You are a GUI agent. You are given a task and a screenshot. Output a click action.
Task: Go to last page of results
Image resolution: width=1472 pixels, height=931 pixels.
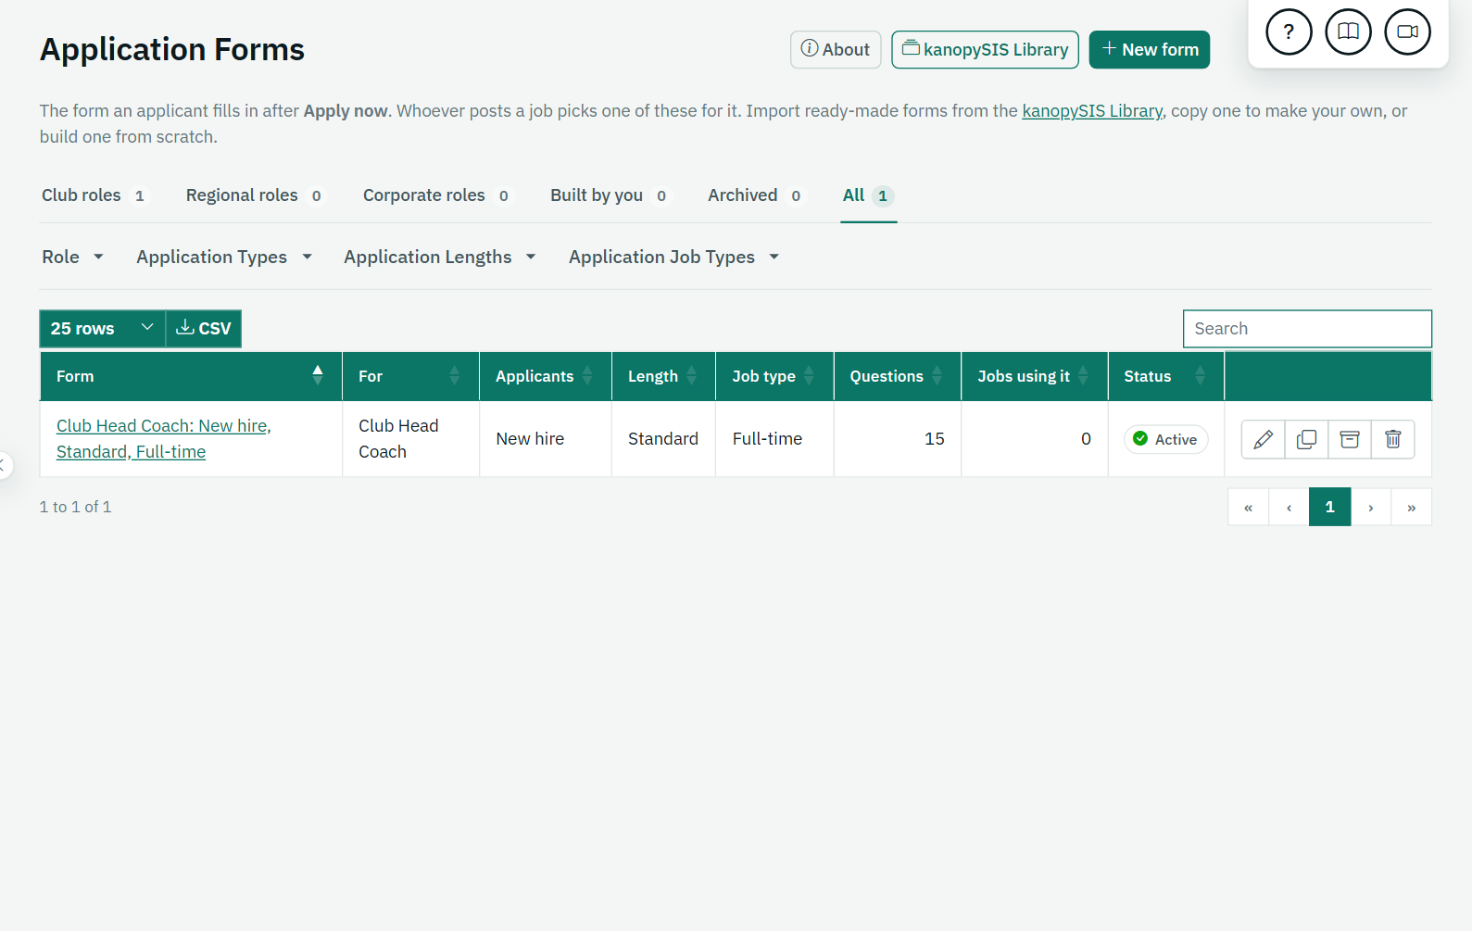point(1412,507)
